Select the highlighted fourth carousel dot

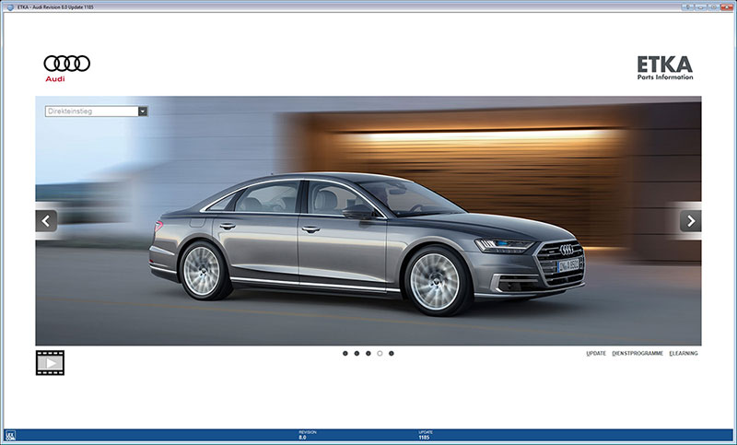click(380, 354)
